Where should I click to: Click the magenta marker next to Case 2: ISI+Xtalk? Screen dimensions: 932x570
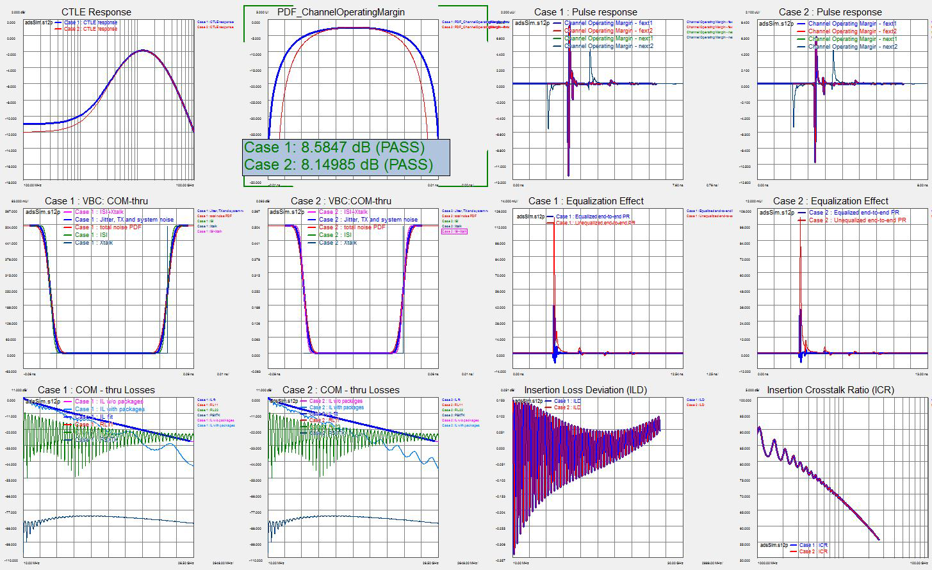click(x=312, y=211)
